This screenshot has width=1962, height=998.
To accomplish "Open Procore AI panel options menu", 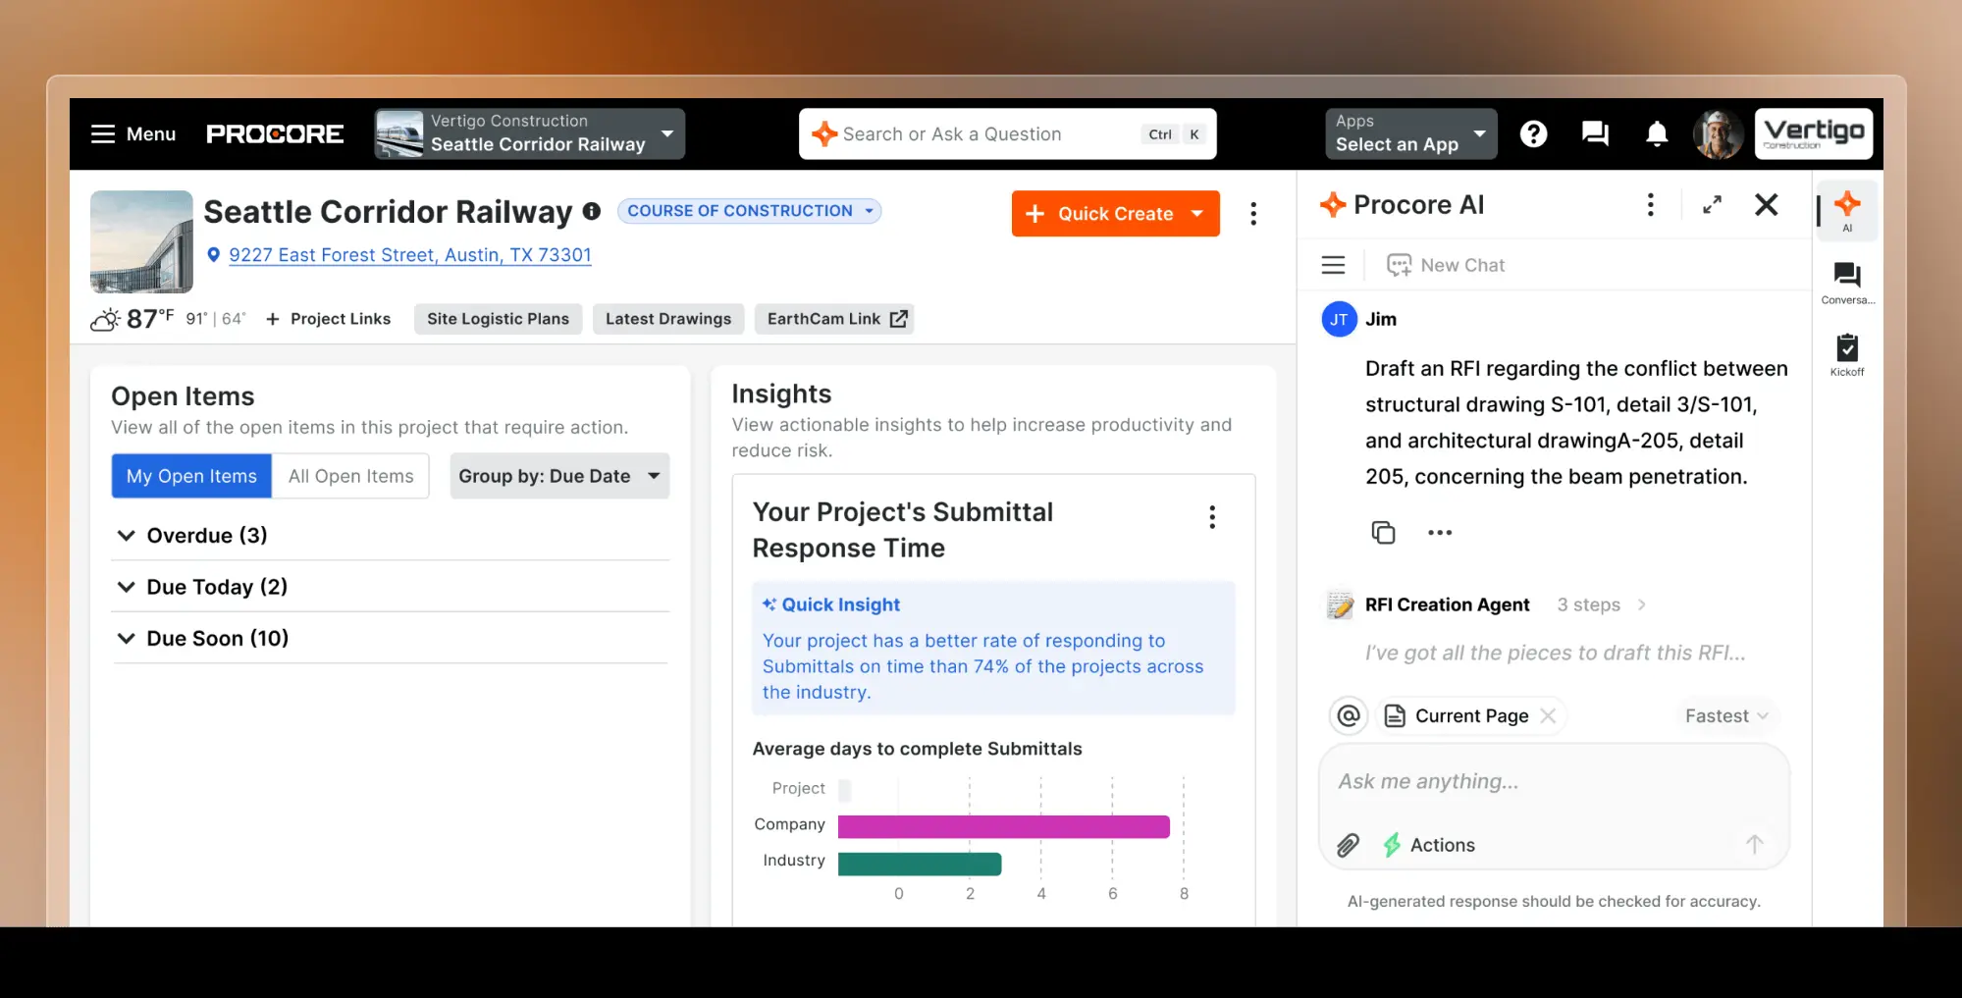I will tap(1650, 204).
